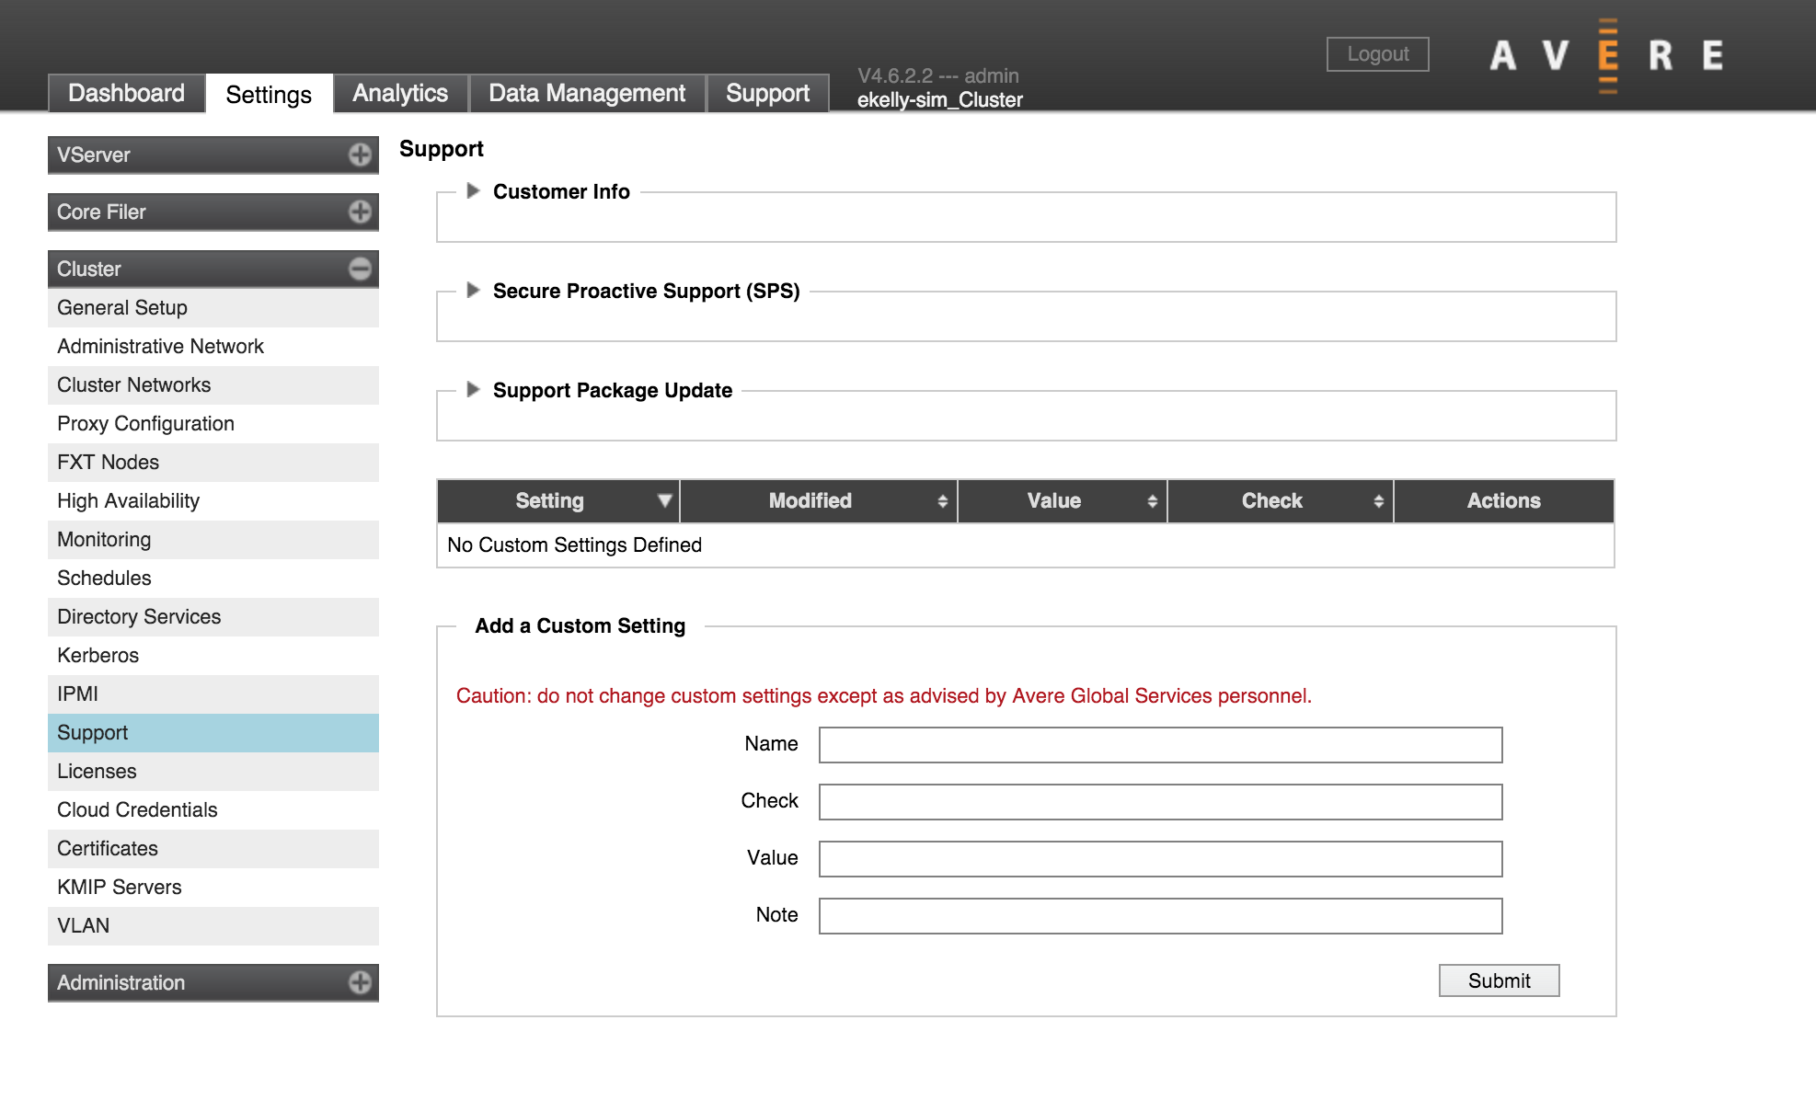Click the Core Filer section header

click(x=213, y=212)
